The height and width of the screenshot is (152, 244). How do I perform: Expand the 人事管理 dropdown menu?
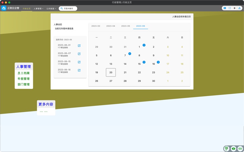pos(38,9)
